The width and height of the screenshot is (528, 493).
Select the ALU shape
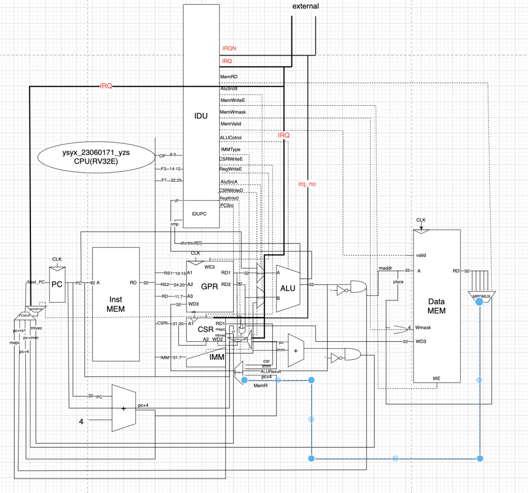point(288,288)
